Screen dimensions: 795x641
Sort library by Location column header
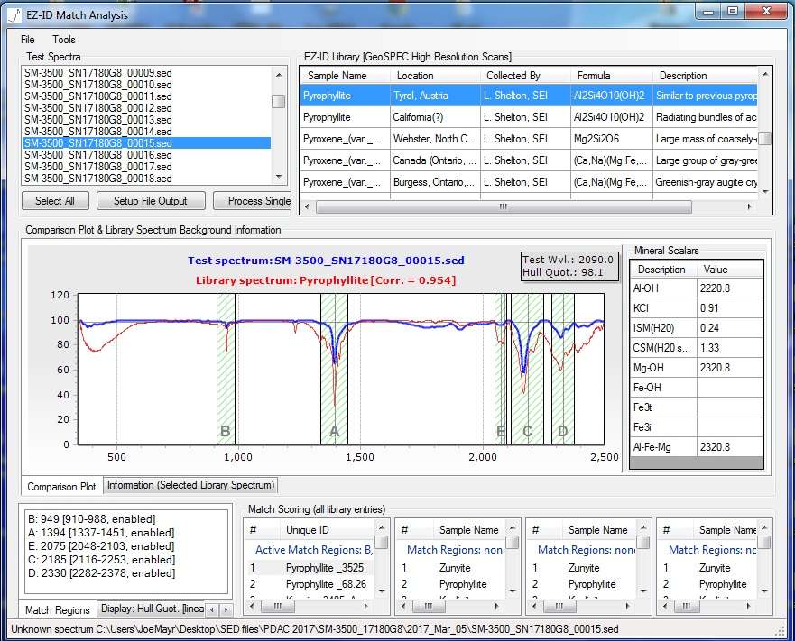tap(435, 76)
